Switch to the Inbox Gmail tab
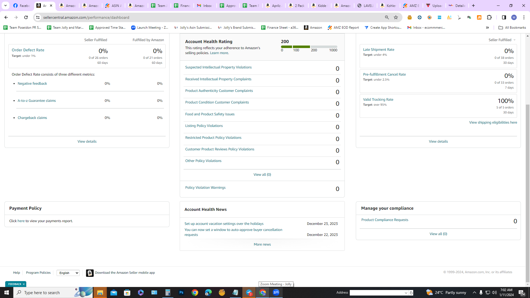The image size is (530, 298). [x=205, y=6]
